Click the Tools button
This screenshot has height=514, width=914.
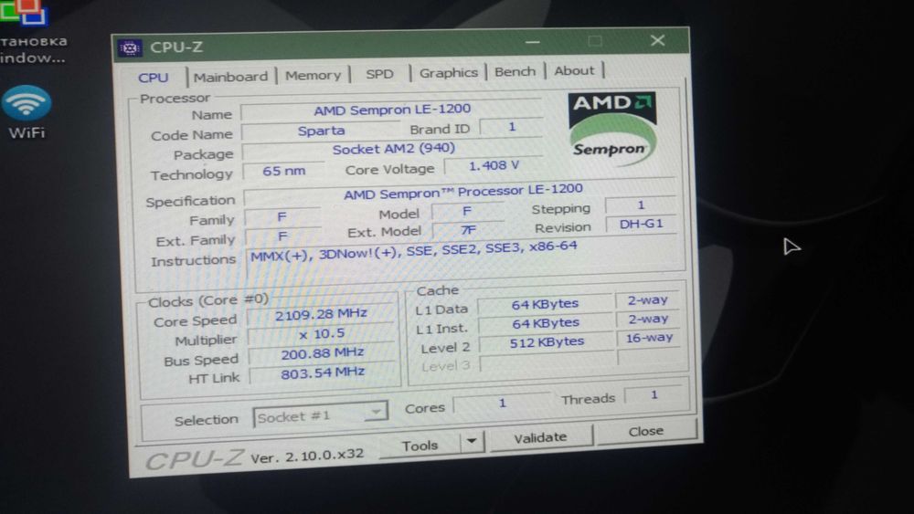(x=420, y=446)
